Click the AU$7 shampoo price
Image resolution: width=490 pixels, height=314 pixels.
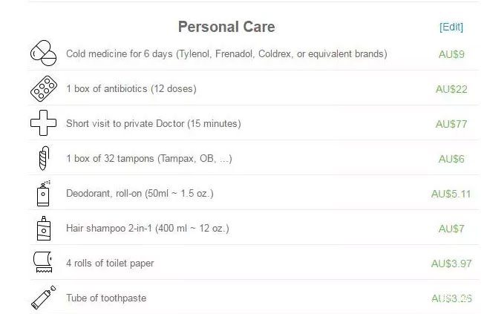tap(451, 229)
